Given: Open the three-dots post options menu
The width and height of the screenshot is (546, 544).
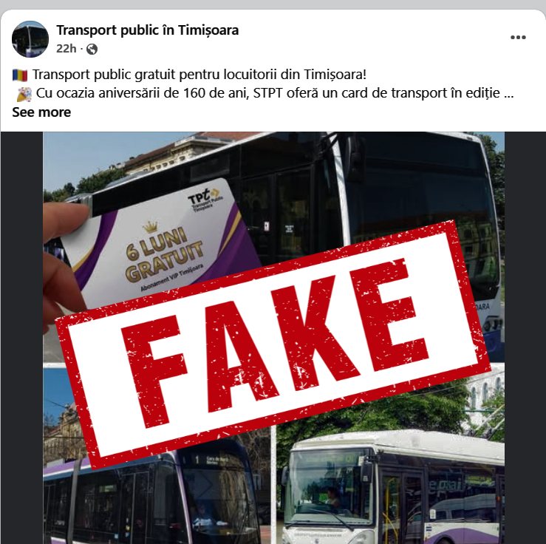Looking at the screenshot, I should [518, 37].
